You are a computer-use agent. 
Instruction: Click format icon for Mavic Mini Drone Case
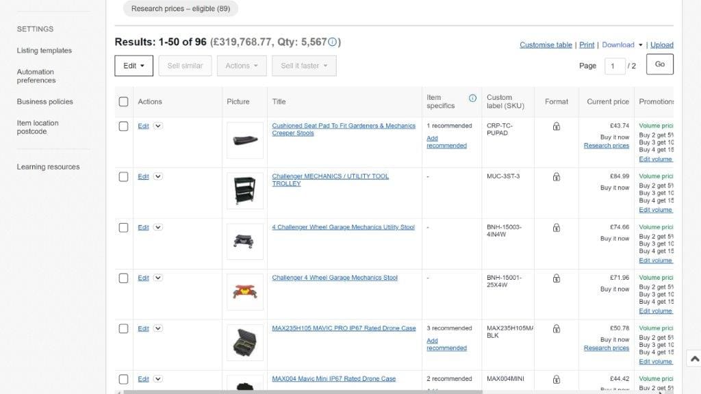(556, 379)
